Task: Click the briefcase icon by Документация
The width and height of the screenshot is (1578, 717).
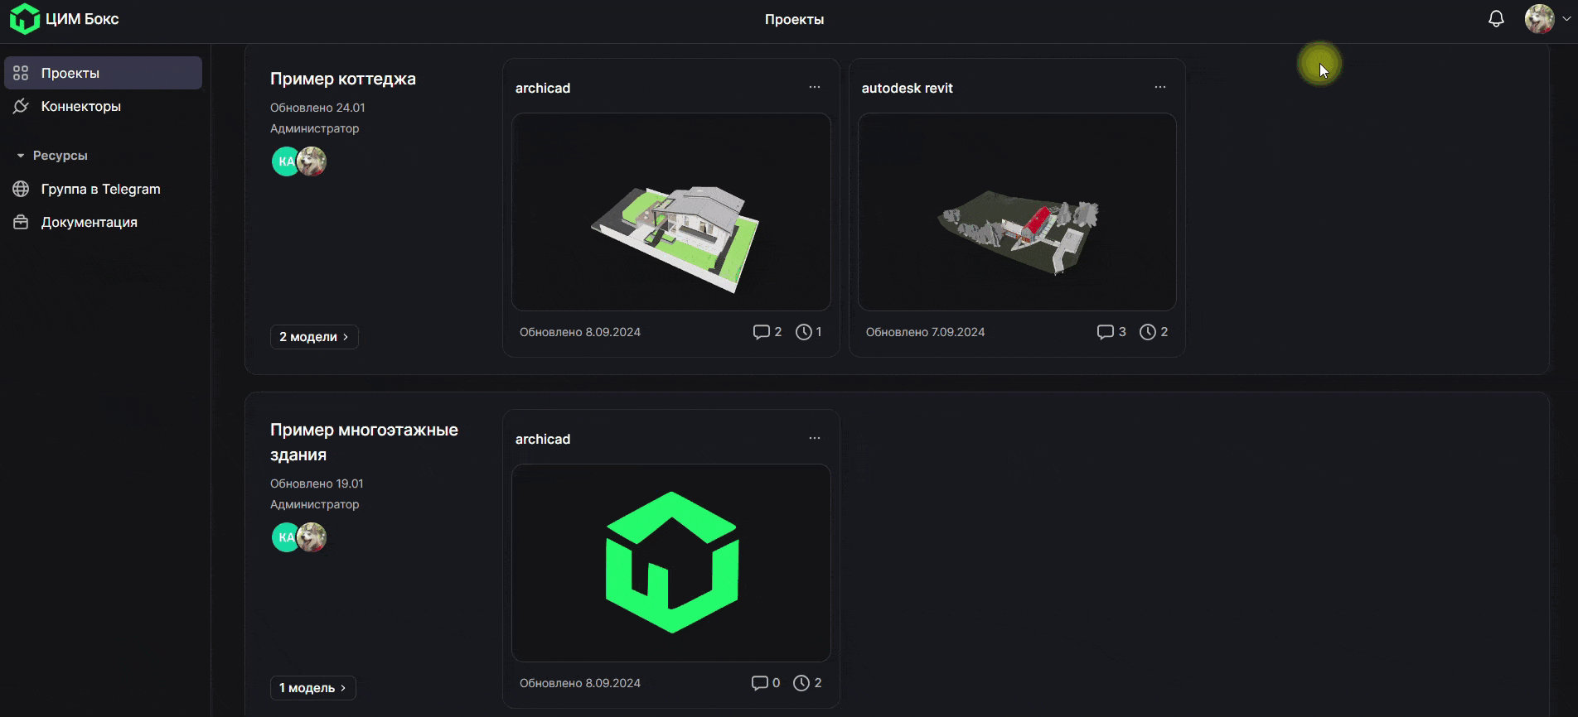Action: point(21,222)
